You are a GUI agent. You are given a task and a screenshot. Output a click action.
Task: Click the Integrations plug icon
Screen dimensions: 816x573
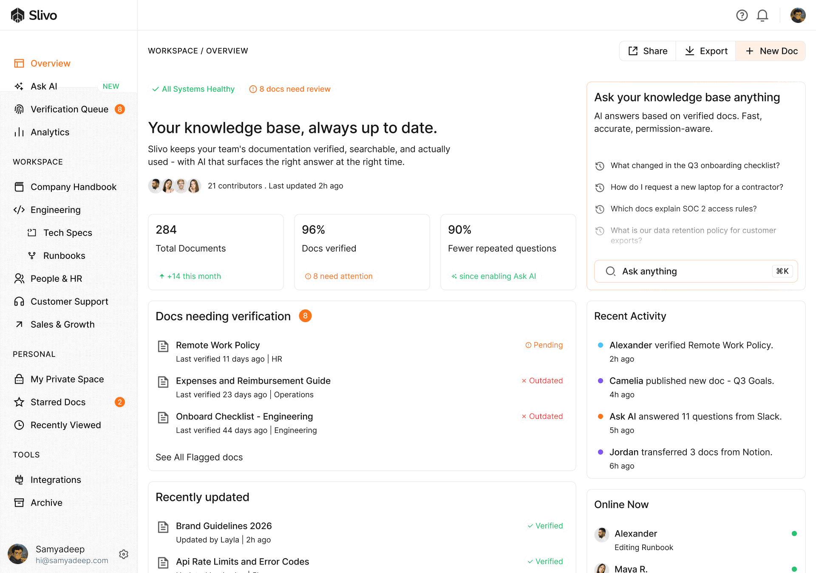[x=19, y=480]
